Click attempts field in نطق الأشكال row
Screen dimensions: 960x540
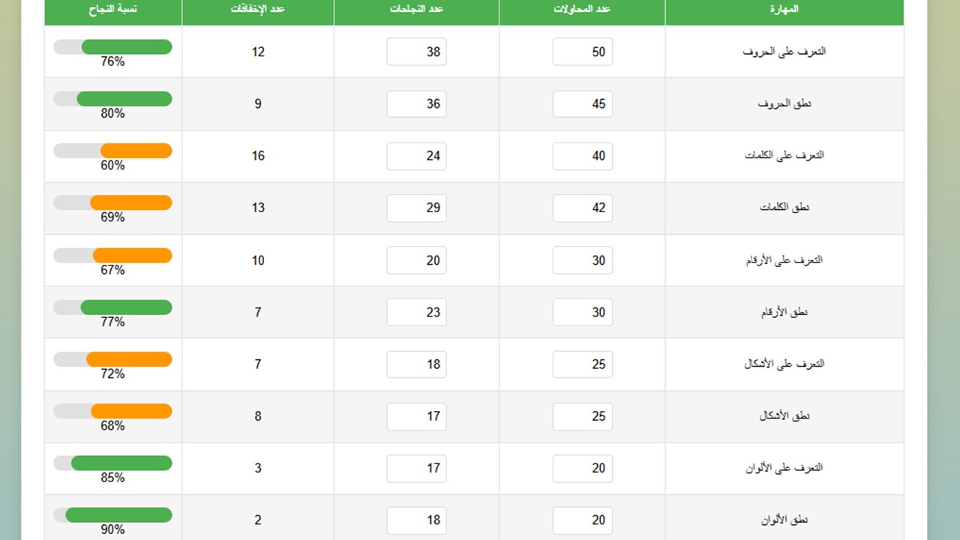(583, 416)
